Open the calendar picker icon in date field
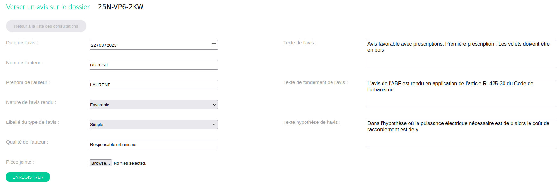The width and height of the screenshot is (560, 187). pyautogui.click(x=214, y=45)
